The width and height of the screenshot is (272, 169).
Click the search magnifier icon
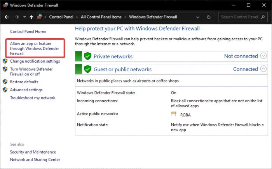click(x=263, y=17)
